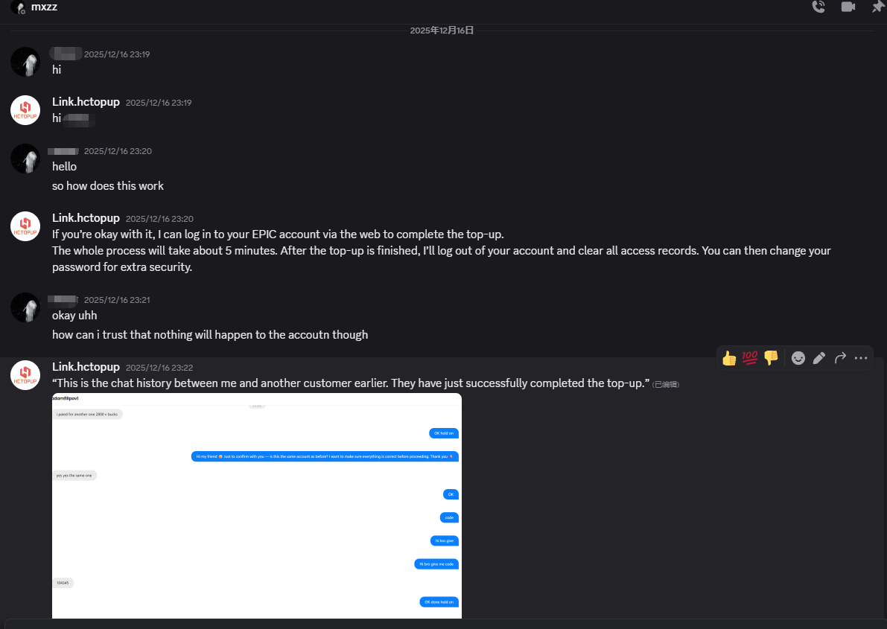The width and height of the screenshot is (887, 629).
Task: Click Link.hctopup username on the 23:22 message
Action: (86, 367)
